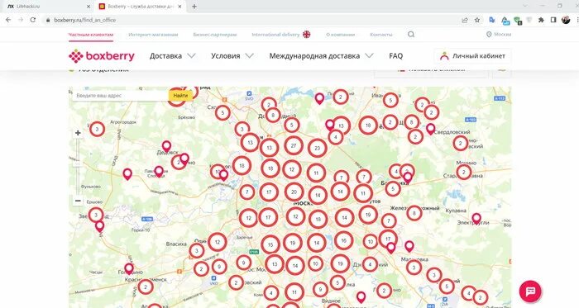The width and height of the screenshot is (579, 308).
Task: Click the yellow Найти button
Action: [x=180, y=96]
